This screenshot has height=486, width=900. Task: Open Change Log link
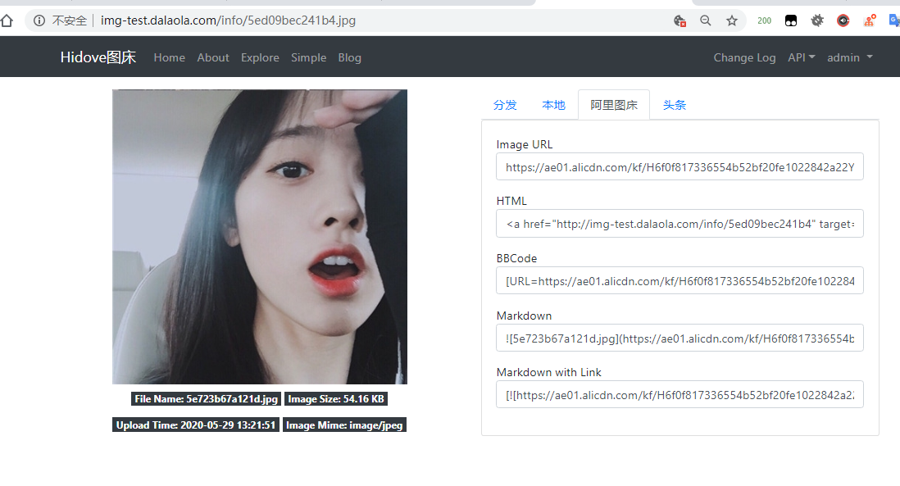click(x=744, y=57)
